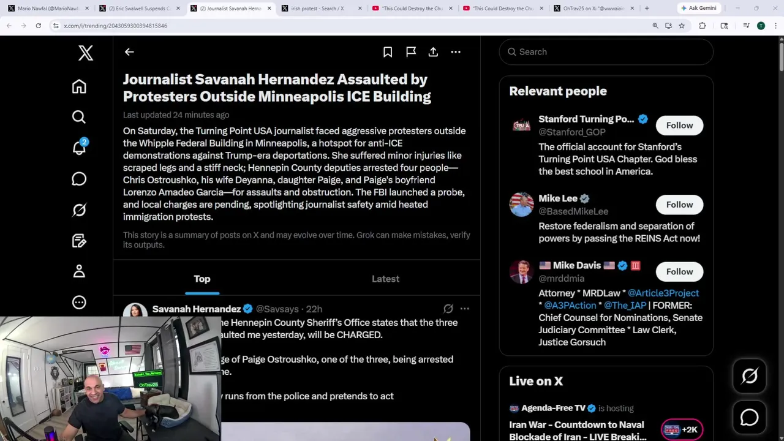
Task: Follow Stanford Turning Point account
Action: click(x=679, y=126)
